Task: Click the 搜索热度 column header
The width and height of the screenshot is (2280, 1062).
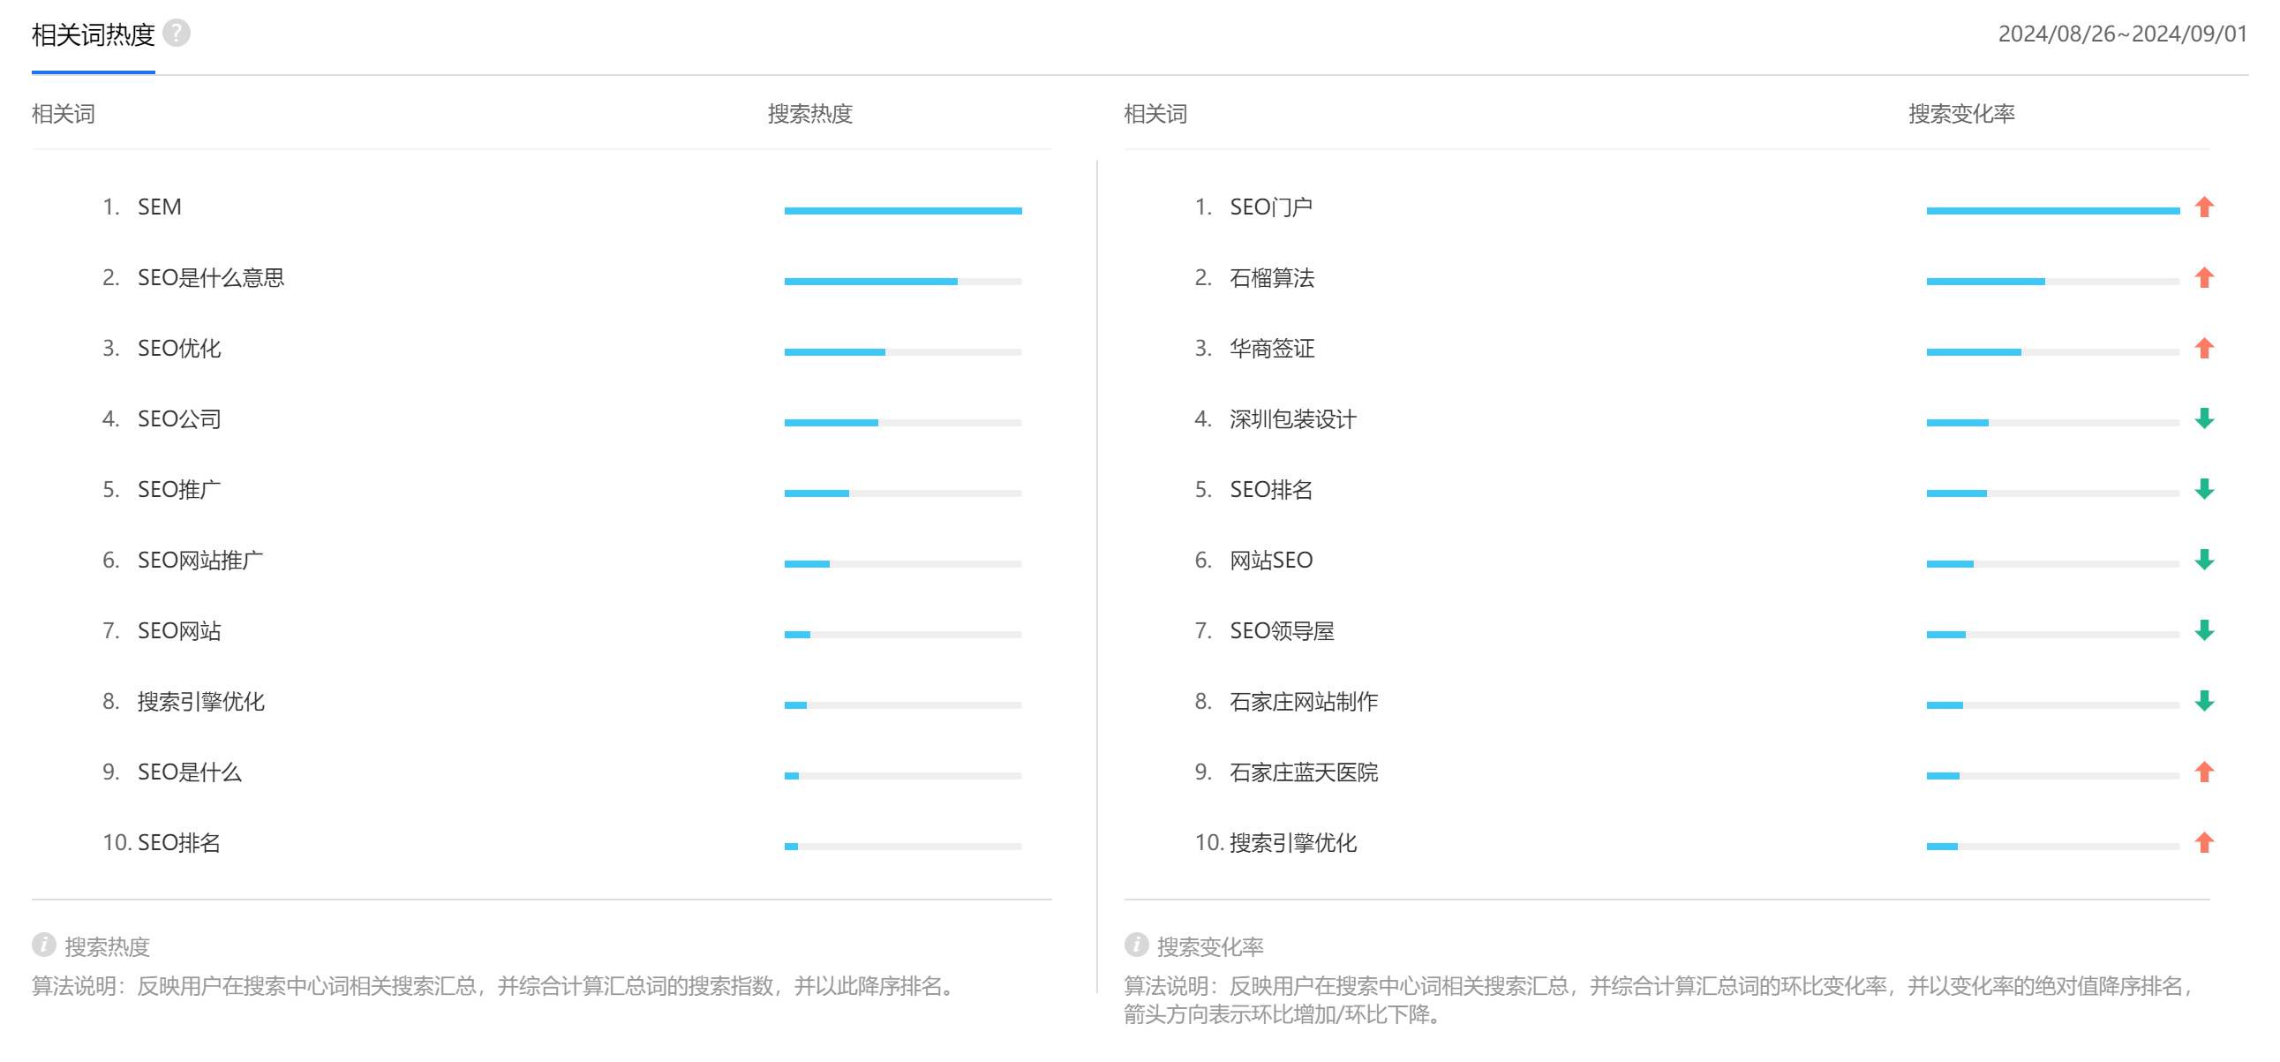Action: tap(809, 114)
